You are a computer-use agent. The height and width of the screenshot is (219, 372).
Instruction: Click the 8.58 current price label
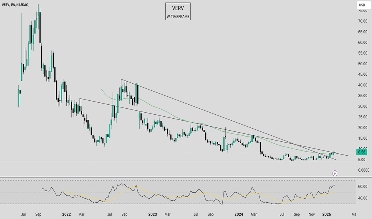coord(362,152)
